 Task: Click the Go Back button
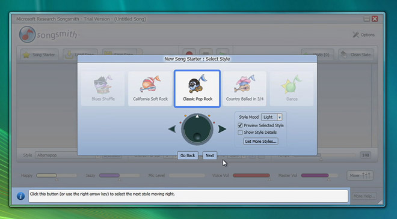pos(188,155)
